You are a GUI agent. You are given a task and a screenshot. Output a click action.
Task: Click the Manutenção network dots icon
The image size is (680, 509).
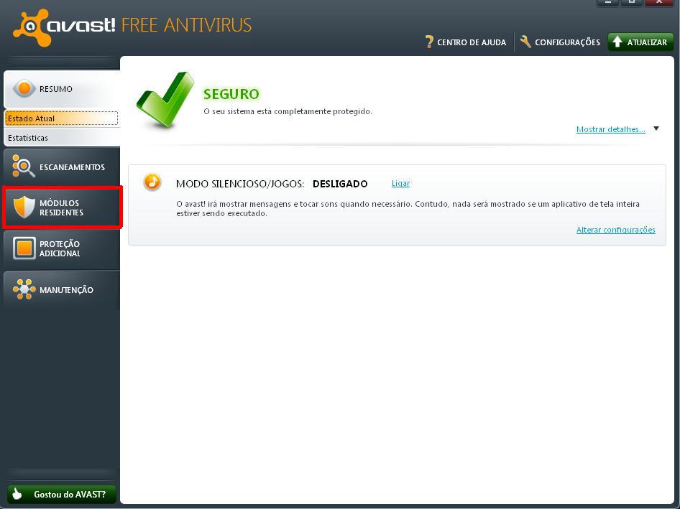[x=24, y=289]
